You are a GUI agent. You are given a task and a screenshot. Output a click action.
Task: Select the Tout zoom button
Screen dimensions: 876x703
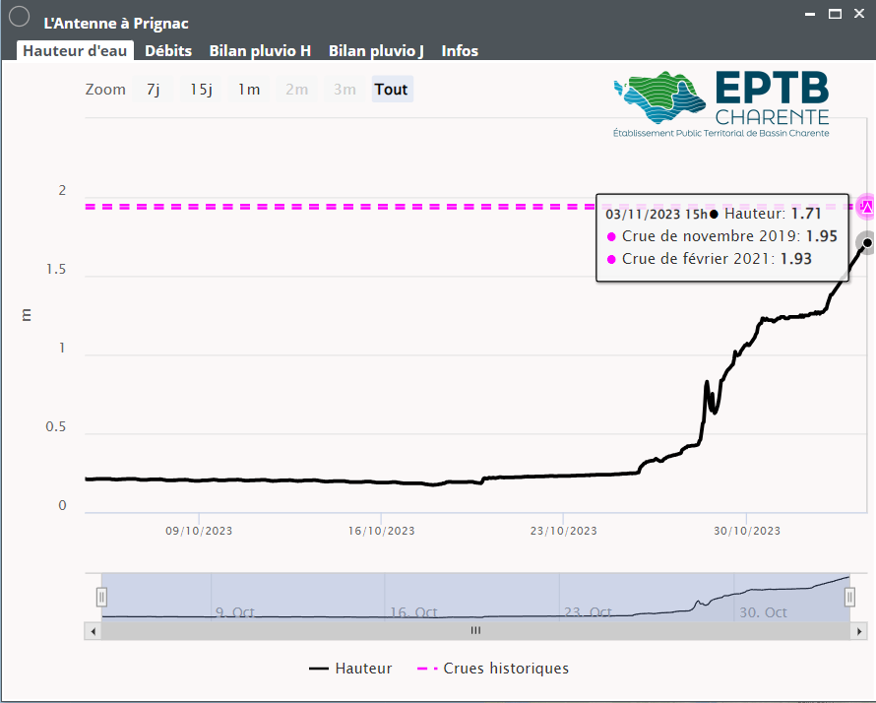(x=392, y=90)
